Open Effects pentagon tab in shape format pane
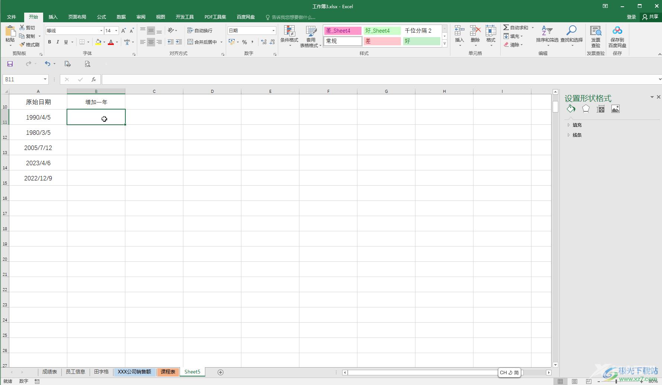This screenshot has width=662, height=385. click(586, 109)
